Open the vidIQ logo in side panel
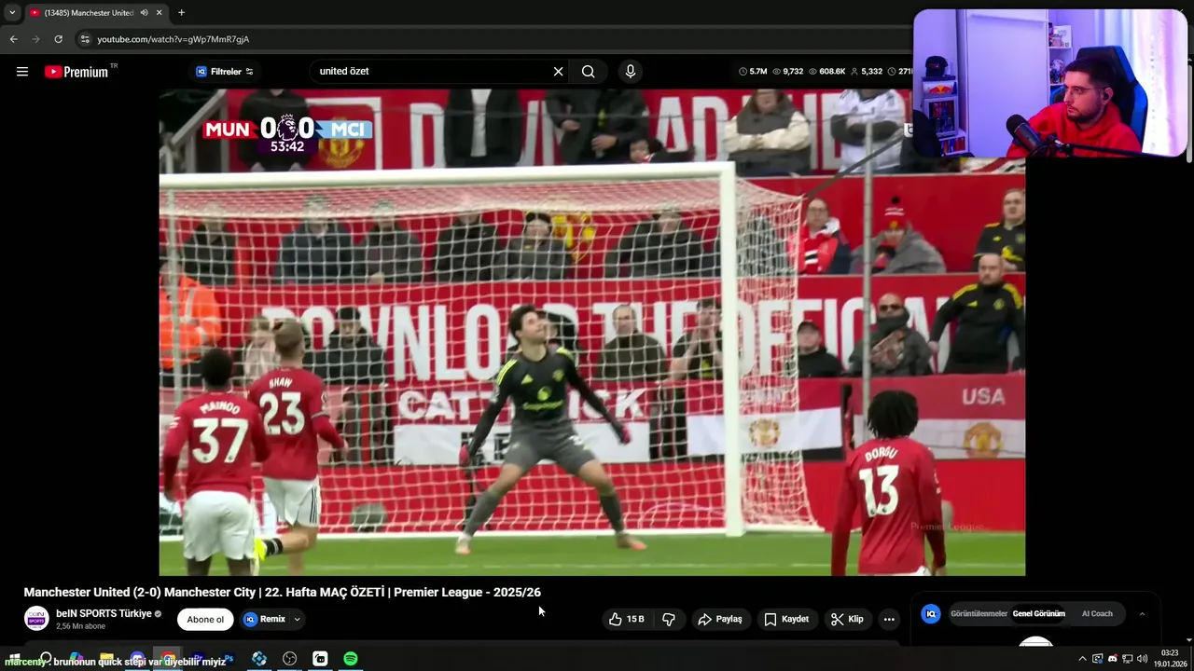1194x671 pixels. point(930,613)
